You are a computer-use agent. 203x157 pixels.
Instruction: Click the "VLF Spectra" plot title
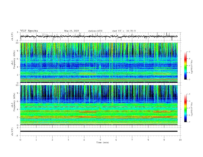point(29,31)
